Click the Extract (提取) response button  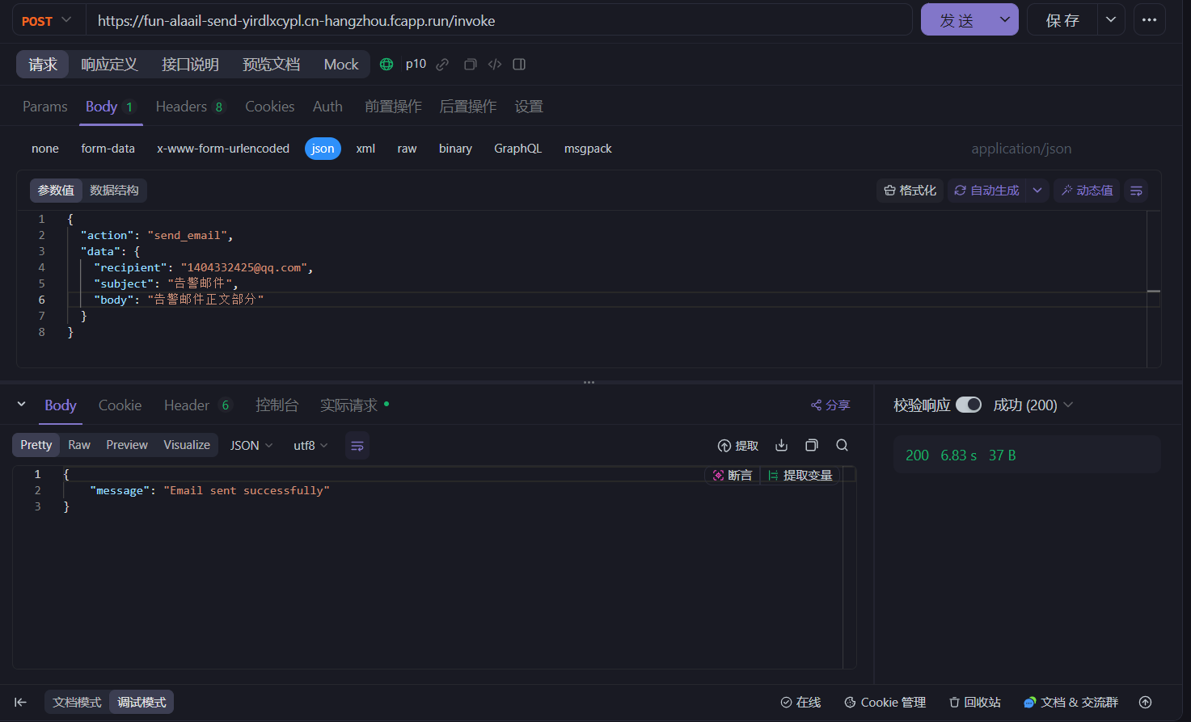pyautogui.click(x=738, y=446)
